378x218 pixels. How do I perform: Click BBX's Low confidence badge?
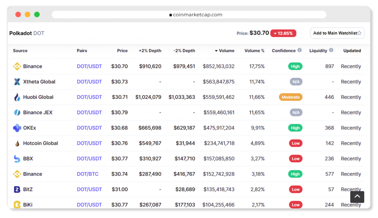pos(296,159)
